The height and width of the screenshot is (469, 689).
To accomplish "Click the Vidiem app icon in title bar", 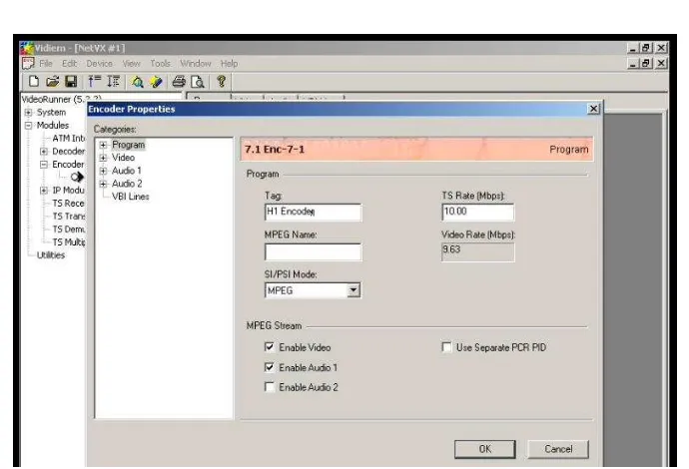I will 27,48.
